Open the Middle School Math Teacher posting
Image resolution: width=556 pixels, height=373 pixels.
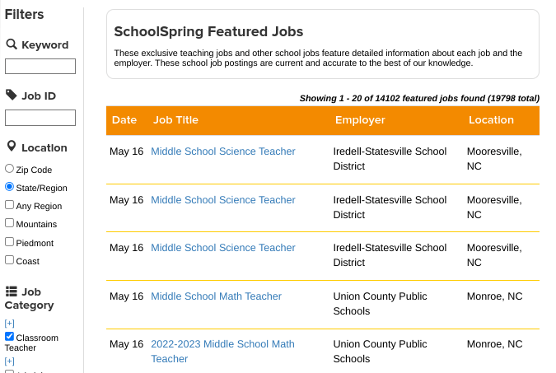(216, 296)
